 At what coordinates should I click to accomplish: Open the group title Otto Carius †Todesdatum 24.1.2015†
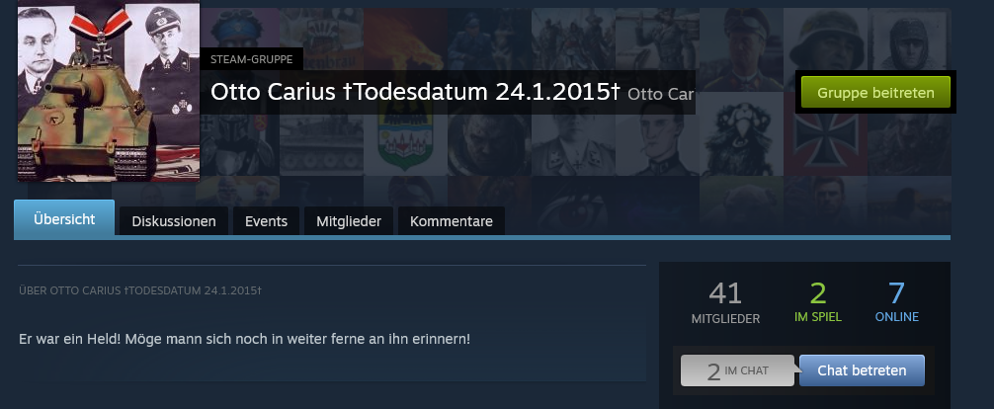click(415, 93)
